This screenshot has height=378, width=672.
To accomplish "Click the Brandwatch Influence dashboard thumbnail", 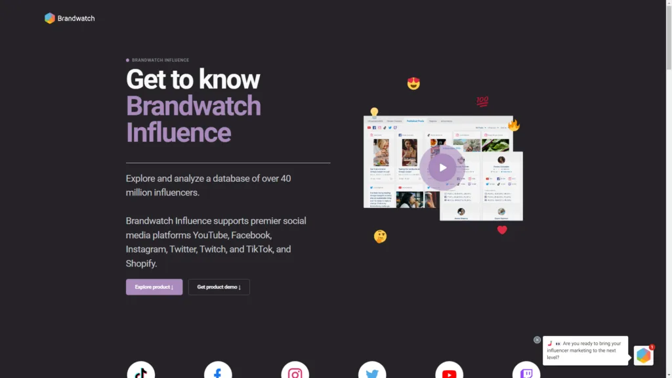I will 443,168.
